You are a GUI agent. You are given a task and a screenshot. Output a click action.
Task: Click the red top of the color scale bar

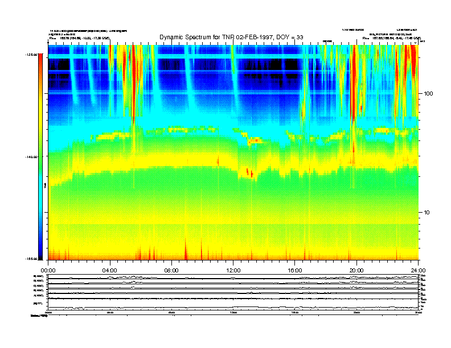(x=40, y=59)
